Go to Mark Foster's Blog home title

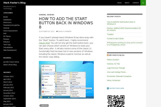(x=14, y=3)
